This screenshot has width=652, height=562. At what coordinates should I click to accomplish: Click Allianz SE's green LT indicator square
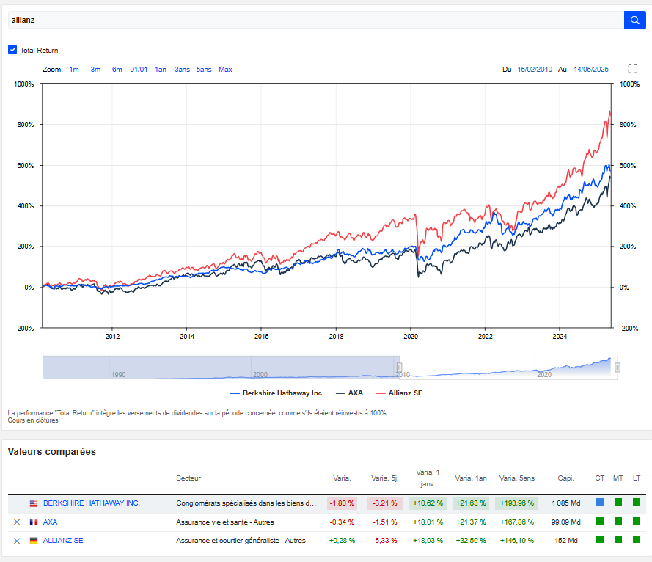636,539
